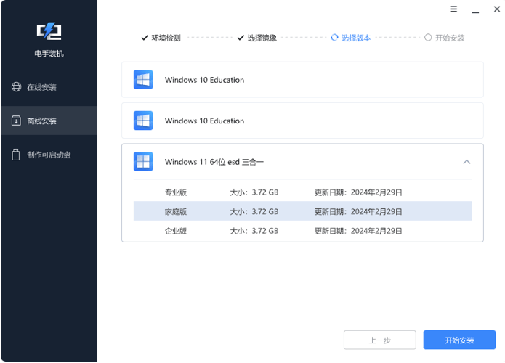
Task: Click the blue 开始安装 button
Action: click(x=459, y=340)
